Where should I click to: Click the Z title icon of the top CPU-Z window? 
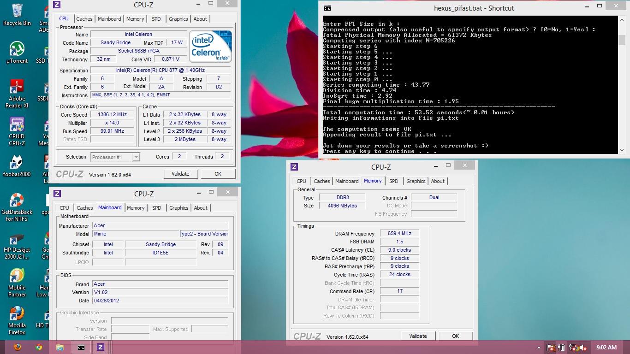(x=57, y=5)
